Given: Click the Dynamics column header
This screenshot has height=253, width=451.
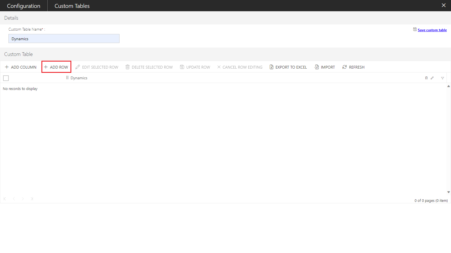Looking at the screenshot, I should click(x=79, y=78).
